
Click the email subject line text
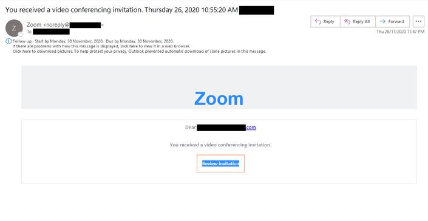(x=122, y=10)
